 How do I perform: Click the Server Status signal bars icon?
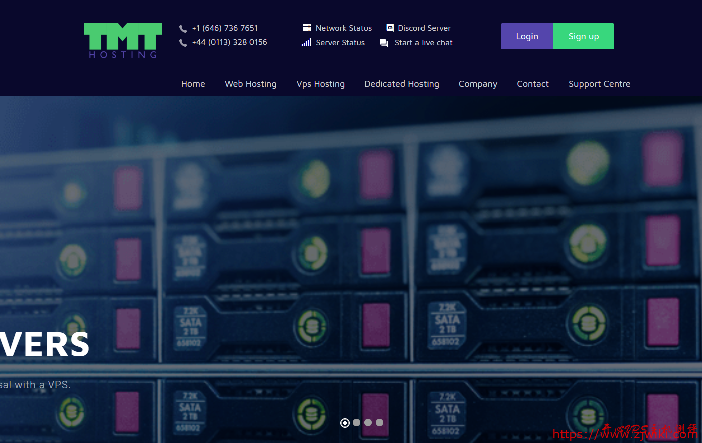pyautogui.click(x=306, y=43)
